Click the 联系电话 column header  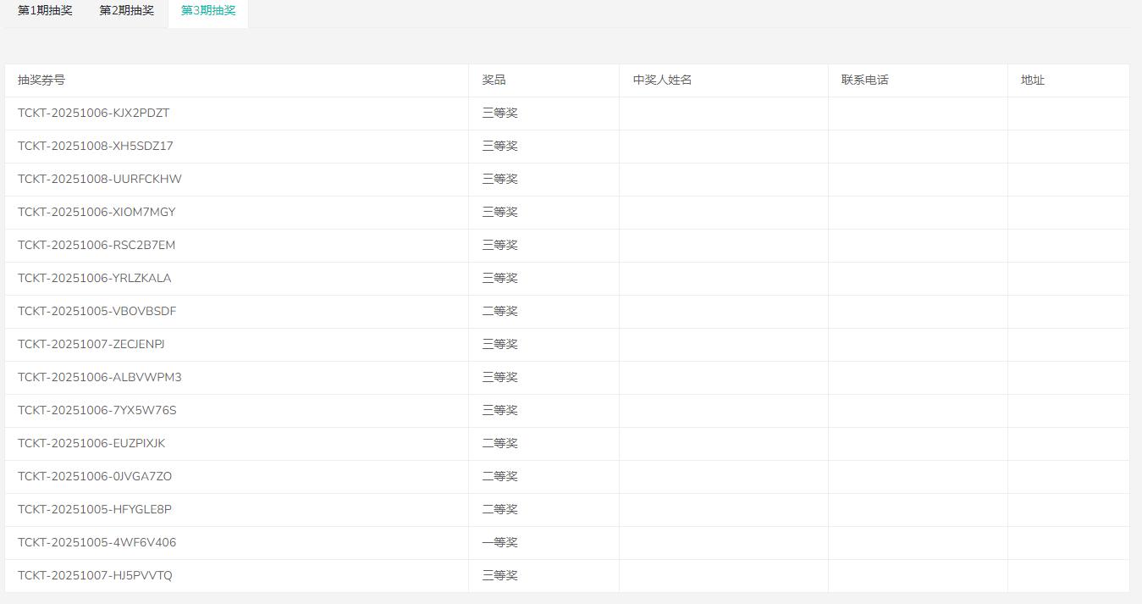(864, 80)
